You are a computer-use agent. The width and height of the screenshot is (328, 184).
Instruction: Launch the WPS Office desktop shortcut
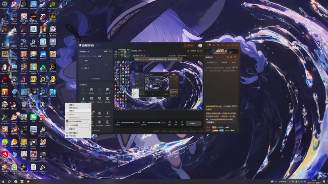coord(43,118)
